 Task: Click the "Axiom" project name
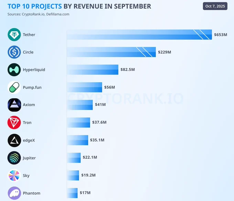pyautogui.click(x=29, y=105)
